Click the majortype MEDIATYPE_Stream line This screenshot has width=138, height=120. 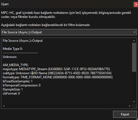(56, 69)
